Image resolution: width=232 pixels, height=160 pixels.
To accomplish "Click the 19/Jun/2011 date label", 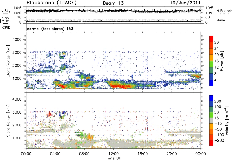I will coord(185,3).
